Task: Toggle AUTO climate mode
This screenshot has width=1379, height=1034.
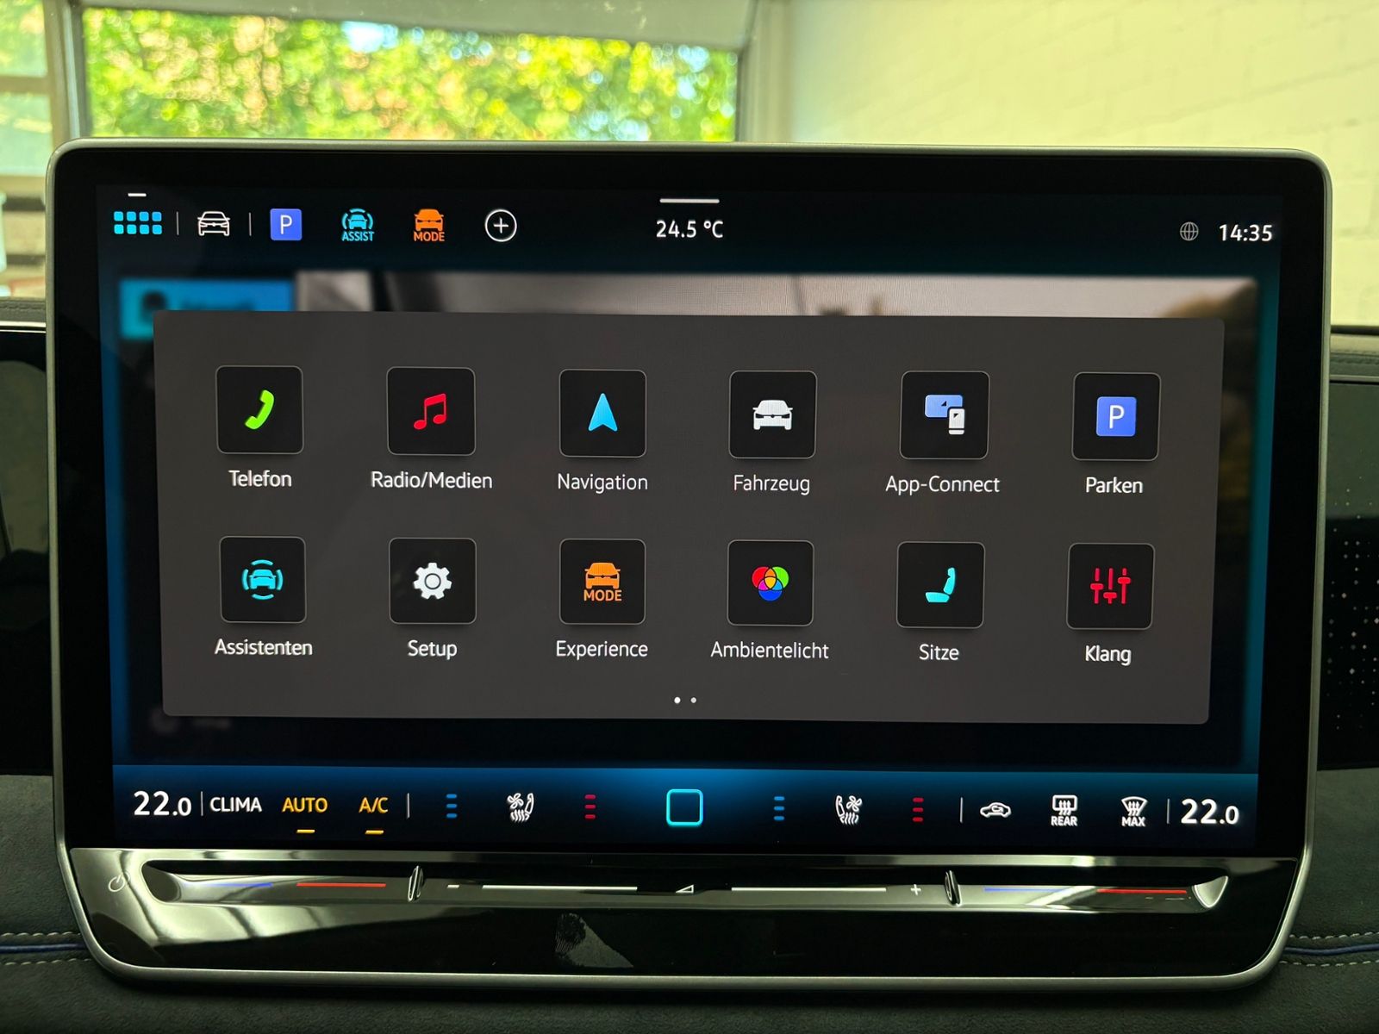Action: pyautogui.click(x=305, y=806)
